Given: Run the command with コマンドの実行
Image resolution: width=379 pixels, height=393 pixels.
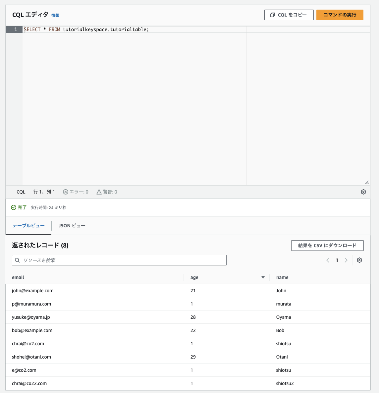Looking at the screenshot, I should (x=340, y=15).
